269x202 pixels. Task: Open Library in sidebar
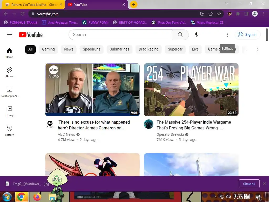pos(9,112)
